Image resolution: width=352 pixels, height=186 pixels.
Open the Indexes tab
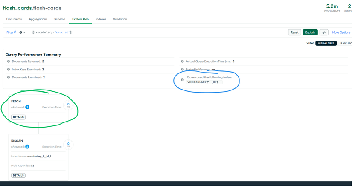pos(101,19)
